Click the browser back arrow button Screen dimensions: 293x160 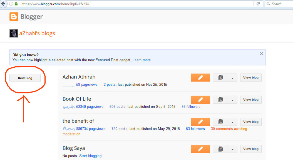3,4
